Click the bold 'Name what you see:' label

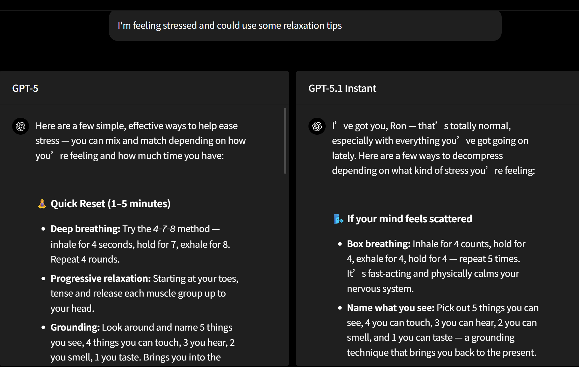tap(391, 308)
